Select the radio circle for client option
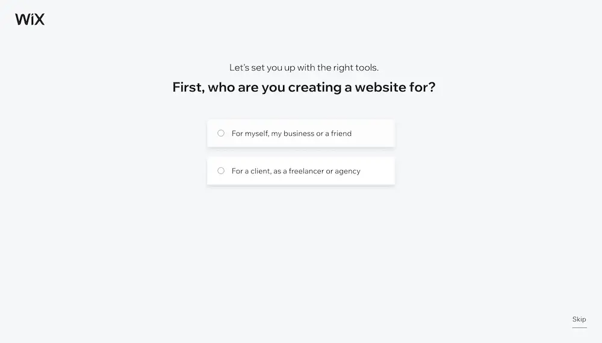This screenshot has height=343, width=602. pos(221,171)
